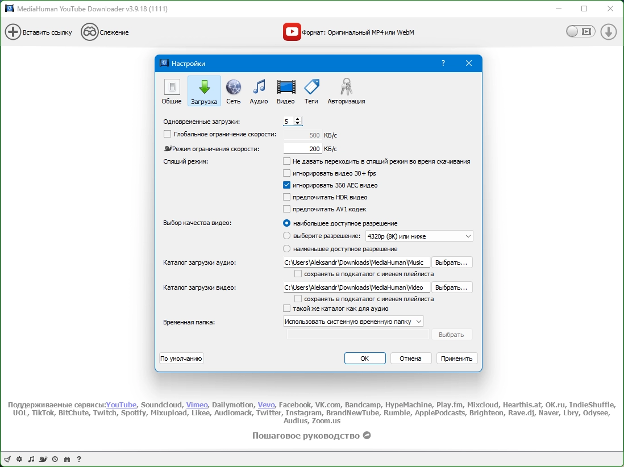Confirm settings with the OK button

365,358
